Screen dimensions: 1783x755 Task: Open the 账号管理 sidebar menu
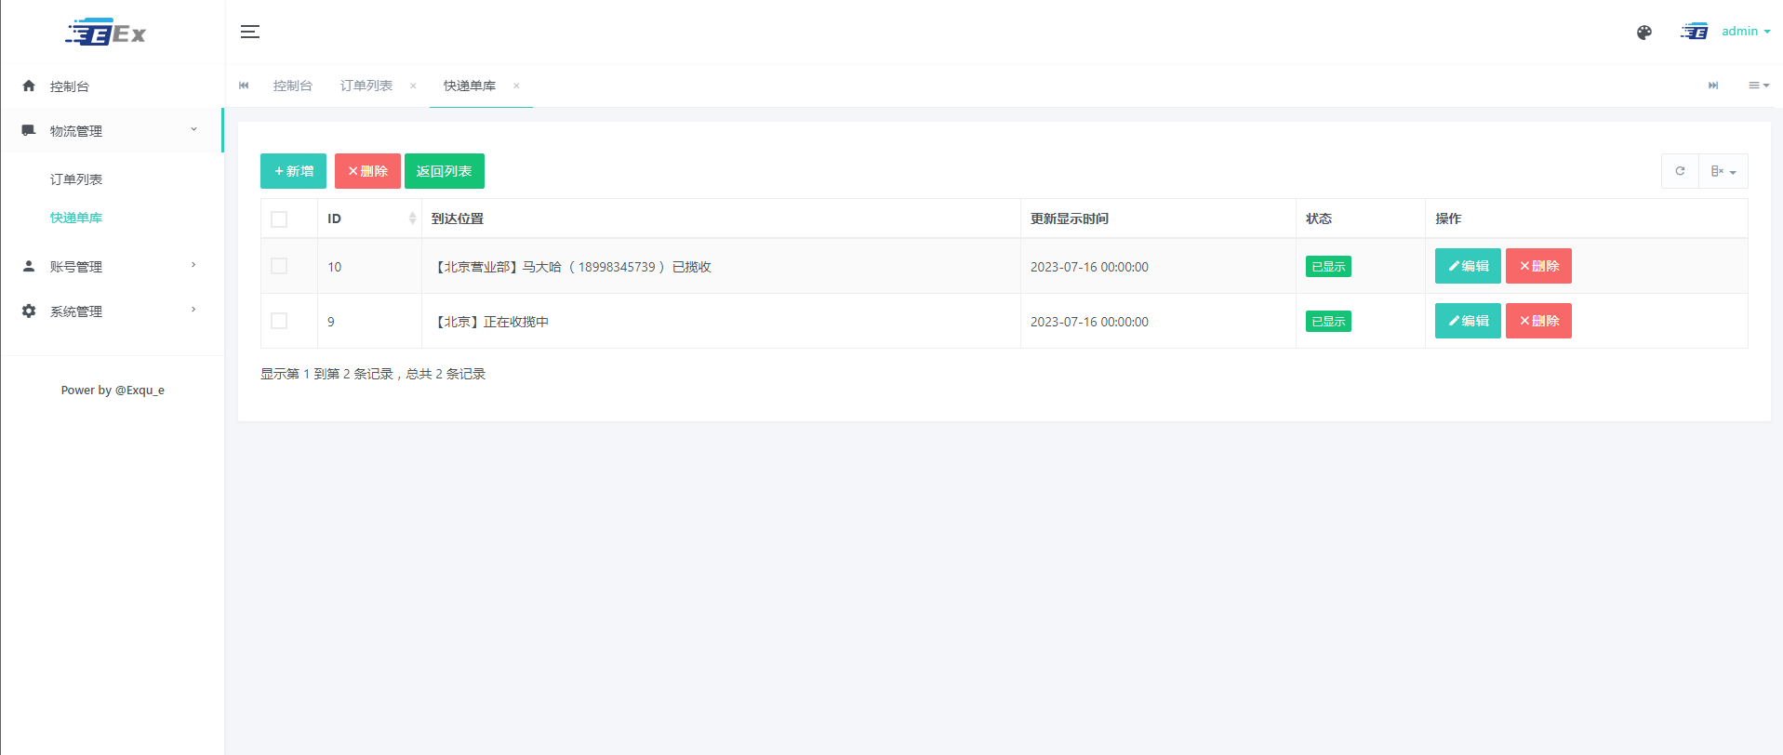point(112,266)
